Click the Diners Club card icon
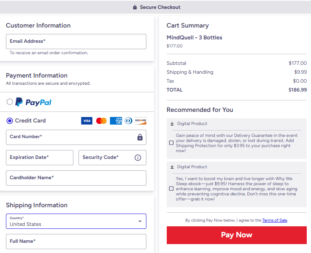 128,121
